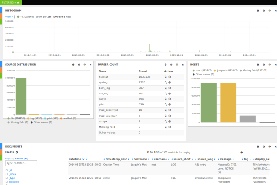Check the allocated field checkbox

pyautogui.click(x=7, y=182)
